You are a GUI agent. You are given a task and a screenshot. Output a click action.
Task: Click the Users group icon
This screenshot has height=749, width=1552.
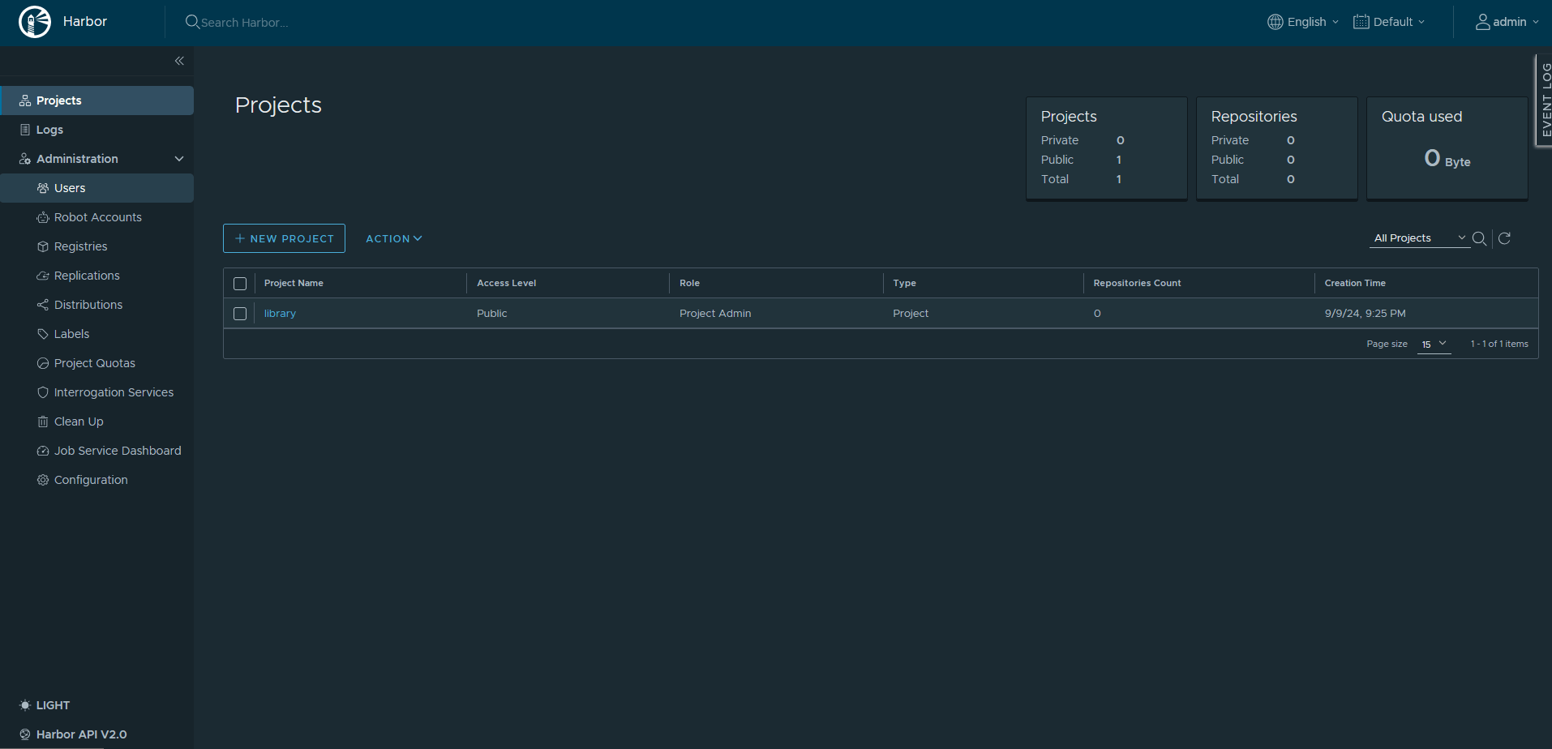[x=43, y=188]
